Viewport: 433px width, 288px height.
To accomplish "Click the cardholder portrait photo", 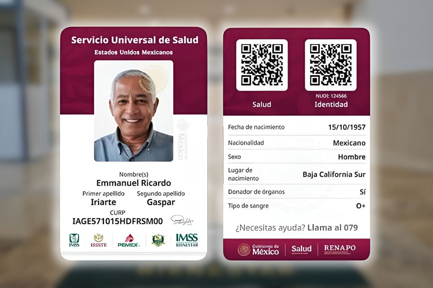I will pos(134,111).
